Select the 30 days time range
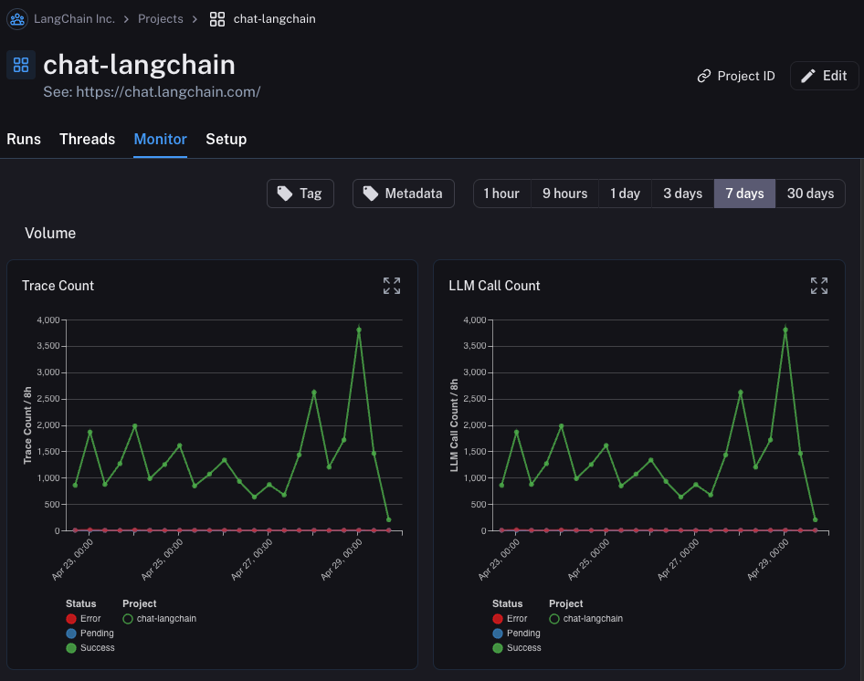The width and height of the screenshot is (864, 681). pyautogui.click(x=810, y=194)
